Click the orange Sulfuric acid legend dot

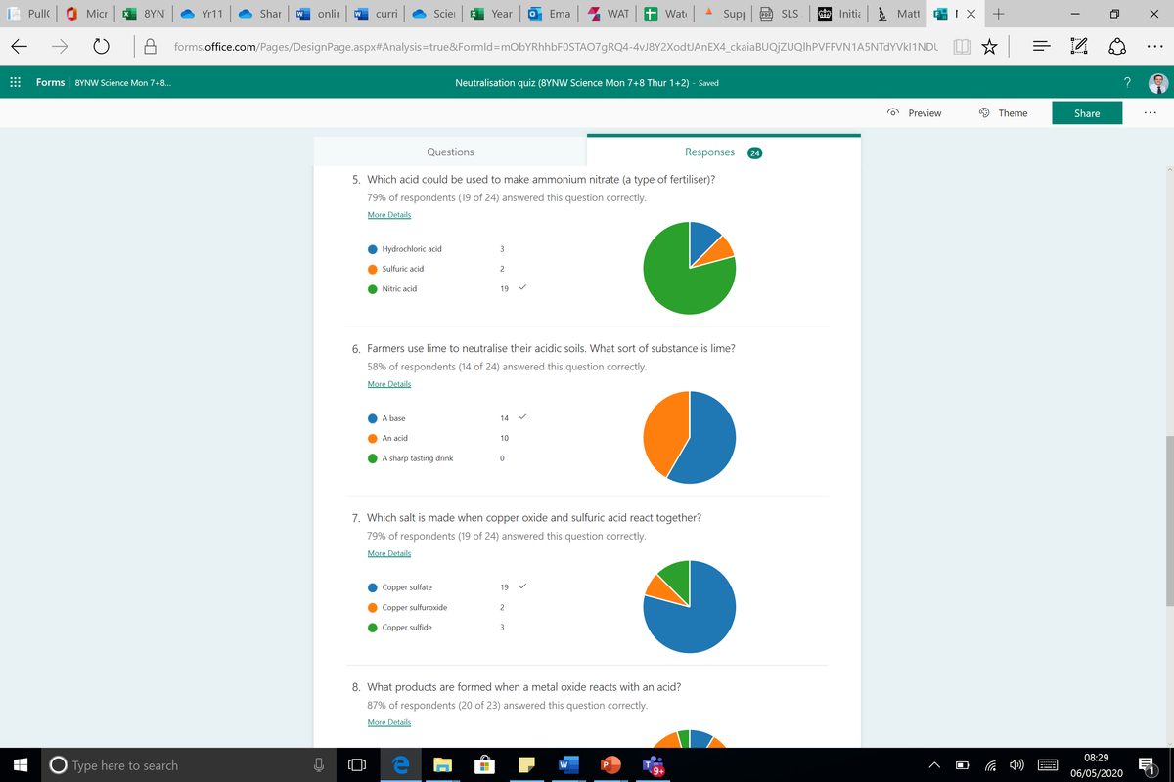(x=373, y=269)
